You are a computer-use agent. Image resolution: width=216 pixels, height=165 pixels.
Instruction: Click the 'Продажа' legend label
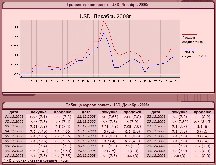tap(188, 38)
